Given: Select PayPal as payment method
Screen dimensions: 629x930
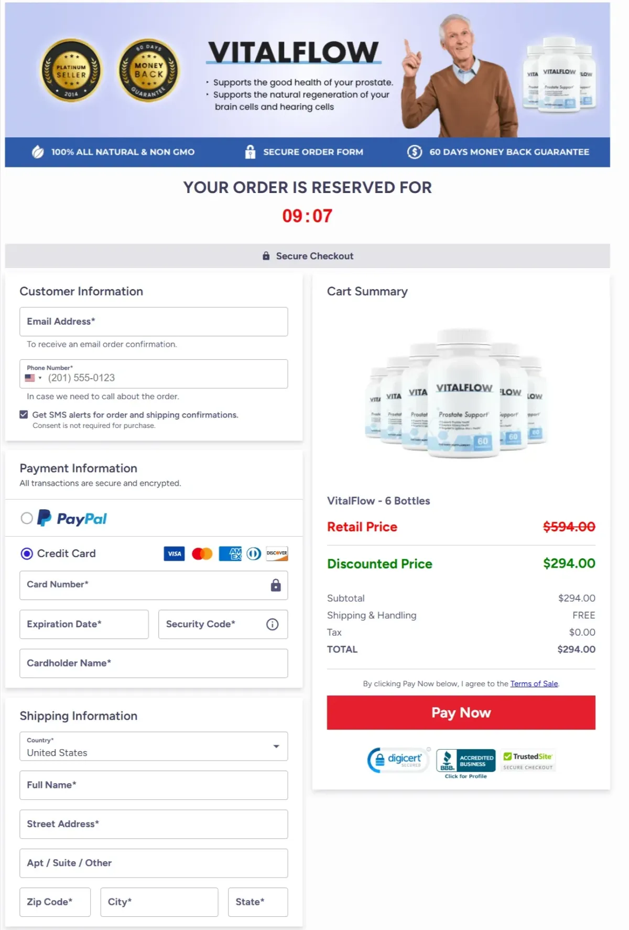Looking at the screenshot, I should [26, 519].
